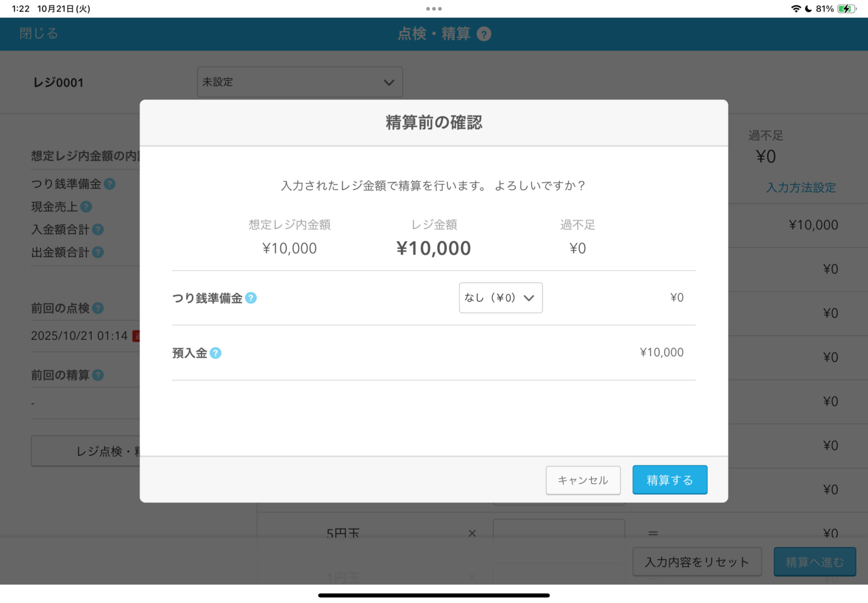This screenshot has height=603, width=868.
Task: Show help for 前回の点検
Action: click(x=98, y=308)
